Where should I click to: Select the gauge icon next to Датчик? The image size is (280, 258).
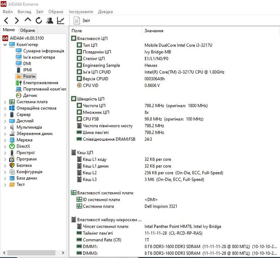click(x=18, y=95)
